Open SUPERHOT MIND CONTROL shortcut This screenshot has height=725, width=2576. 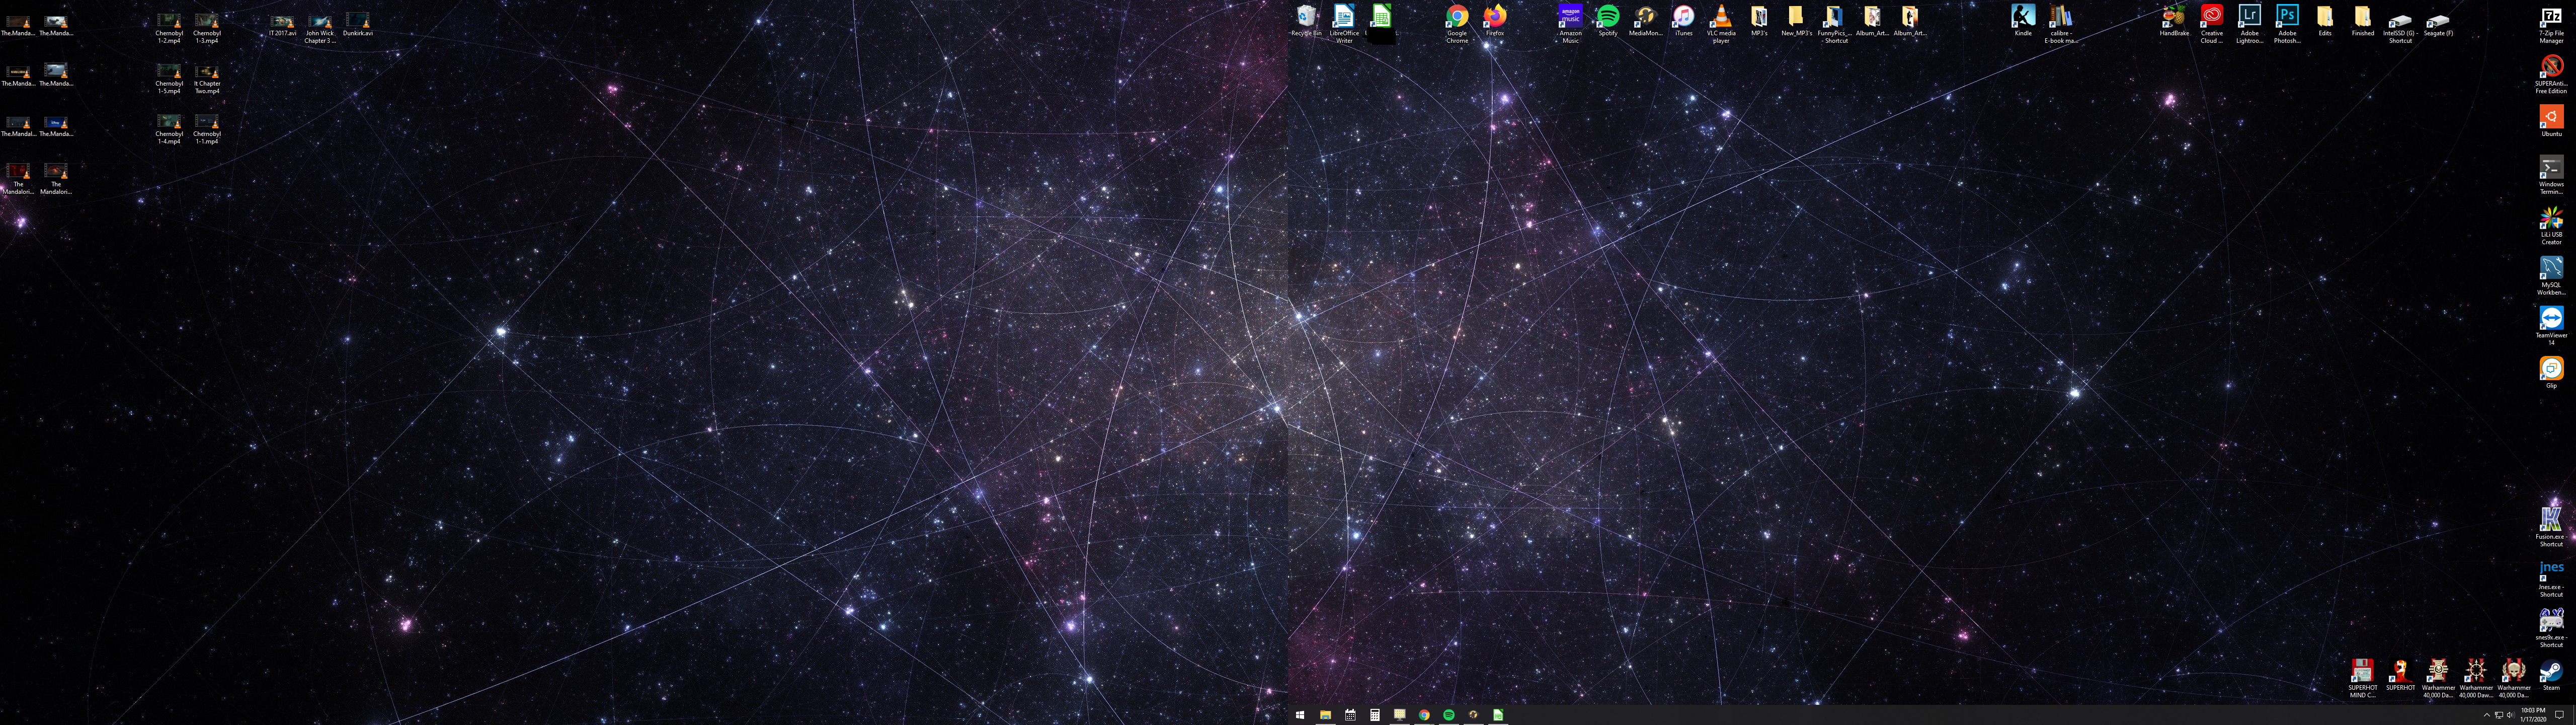click(2362, 678)
